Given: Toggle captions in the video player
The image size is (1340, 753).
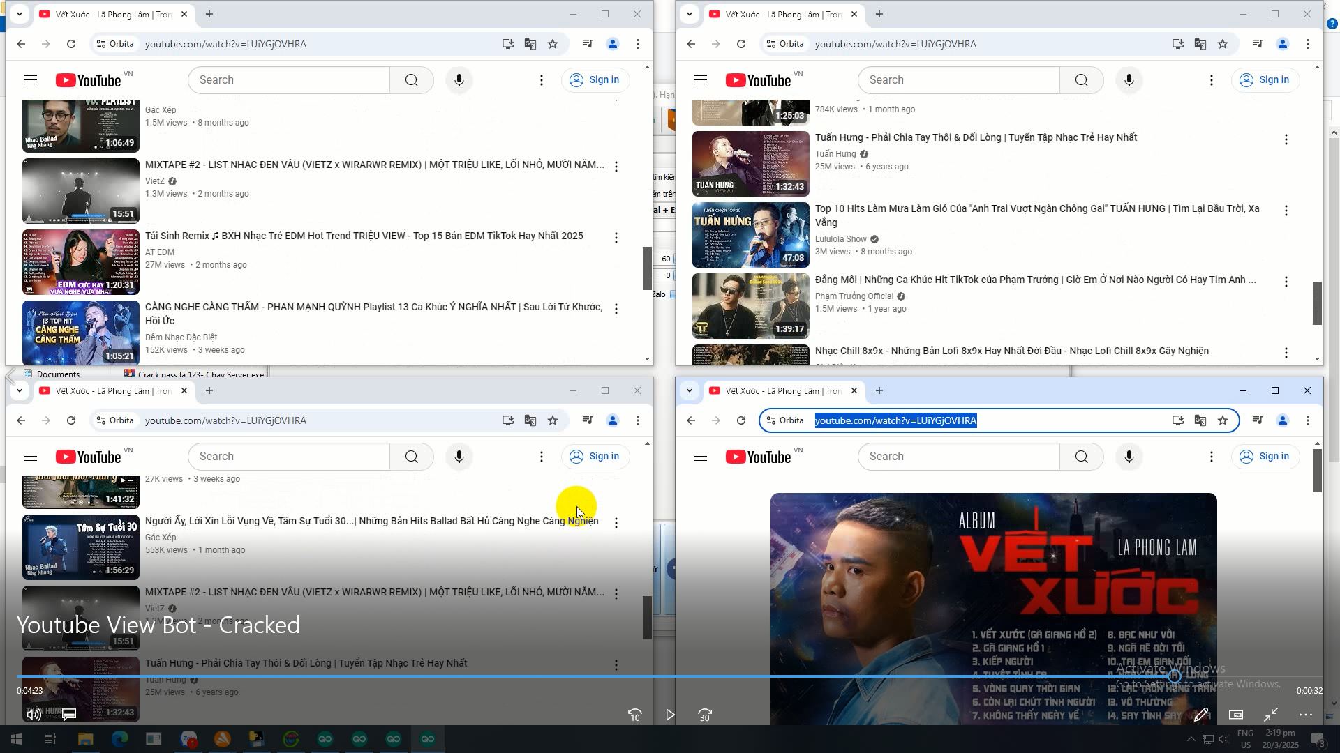Looking at the screenshot, I should point(69,715).
